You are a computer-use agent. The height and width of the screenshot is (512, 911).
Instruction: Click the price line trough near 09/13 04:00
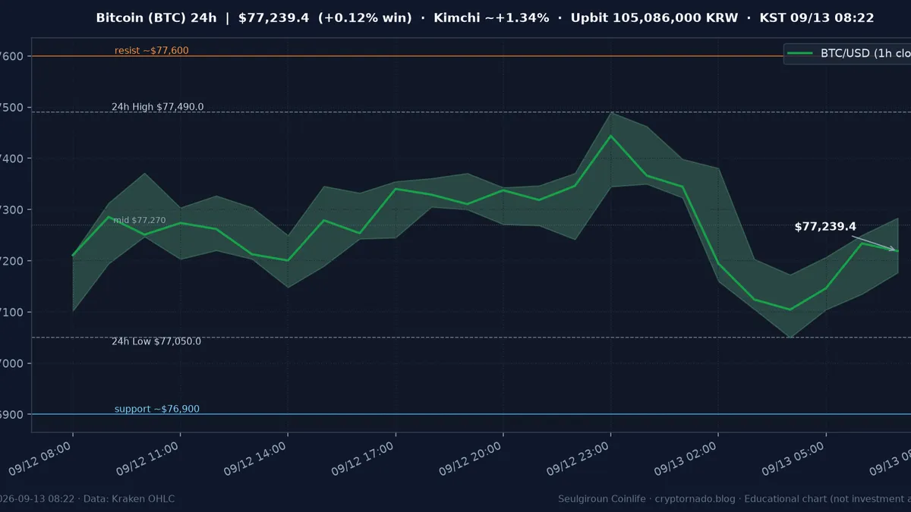point(790,309)
